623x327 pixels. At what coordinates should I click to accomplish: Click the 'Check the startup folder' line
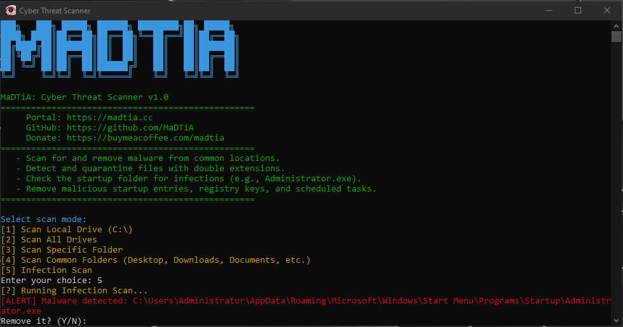(x=189, y=179)
